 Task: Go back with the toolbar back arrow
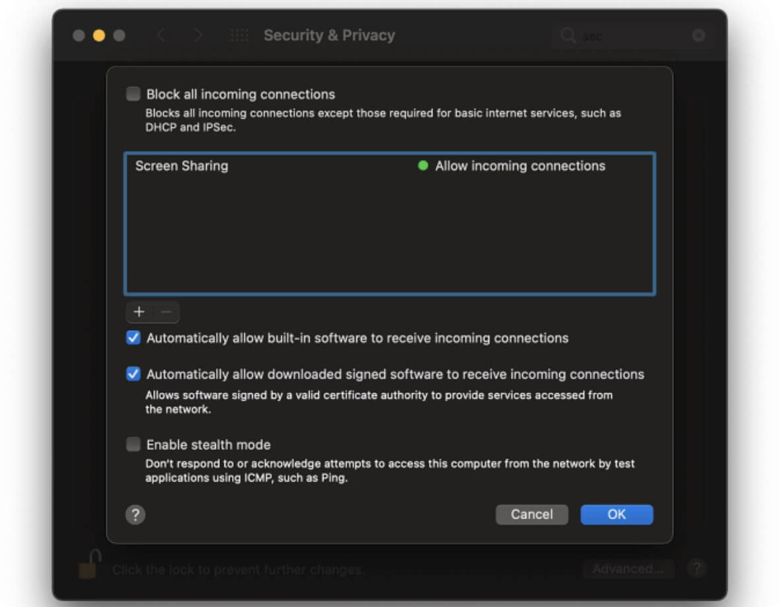tap(160, 36)
